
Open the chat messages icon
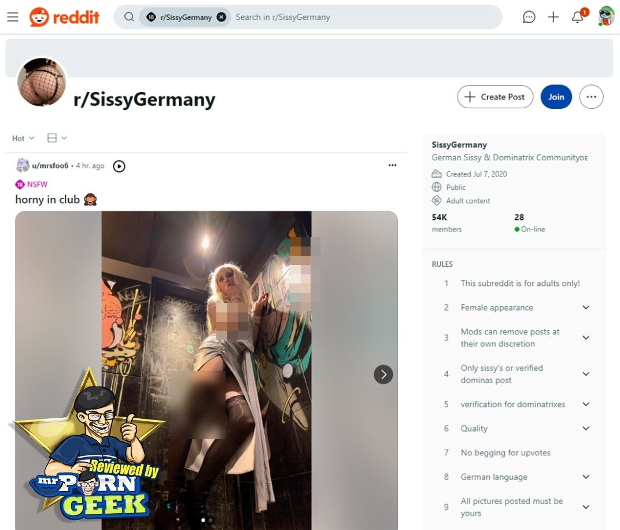point(529,17)
